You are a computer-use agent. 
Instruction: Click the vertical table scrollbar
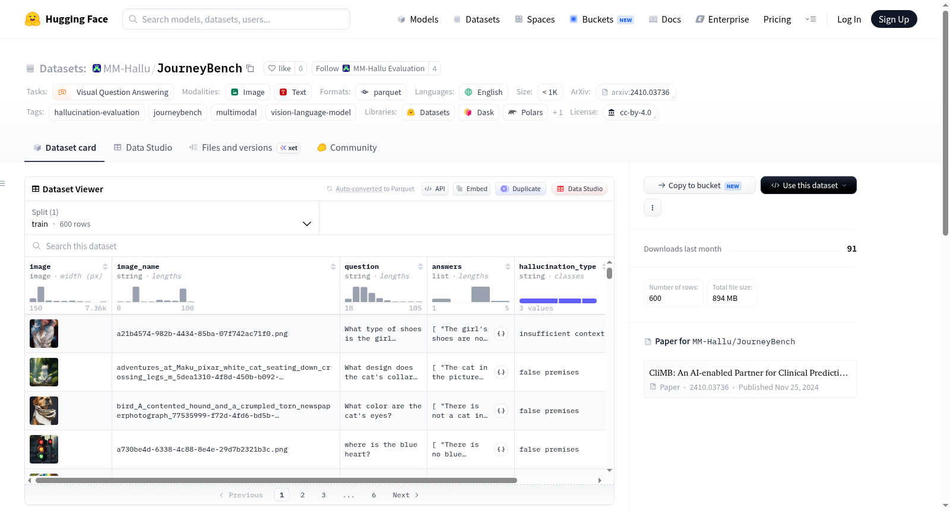(x=609, y=273)
